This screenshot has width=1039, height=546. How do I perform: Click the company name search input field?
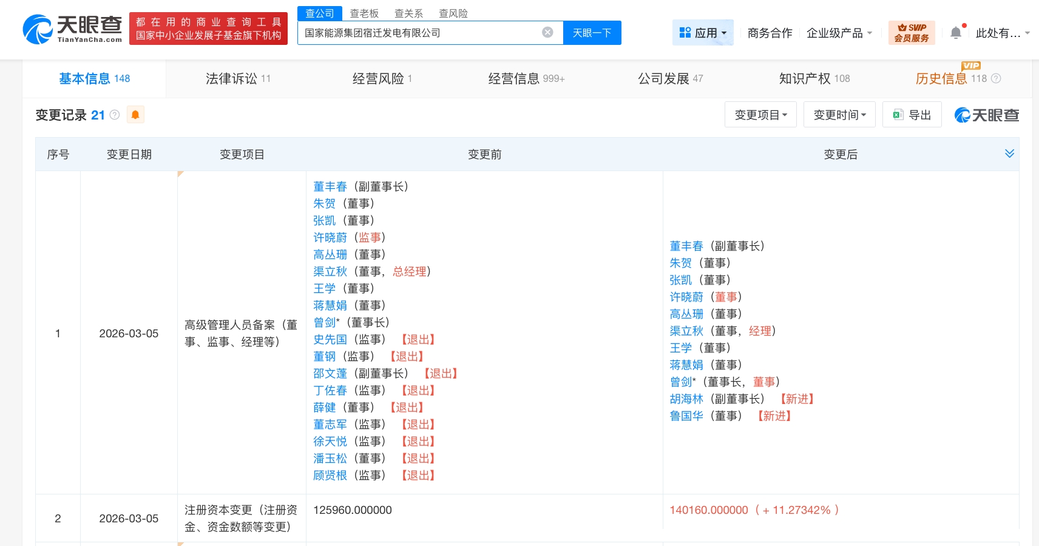click(x=419, y=33)
